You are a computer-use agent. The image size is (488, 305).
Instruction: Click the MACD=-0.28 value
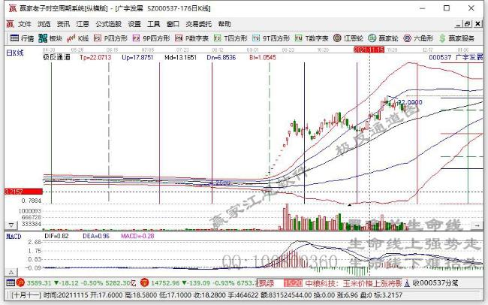point(137,236)
